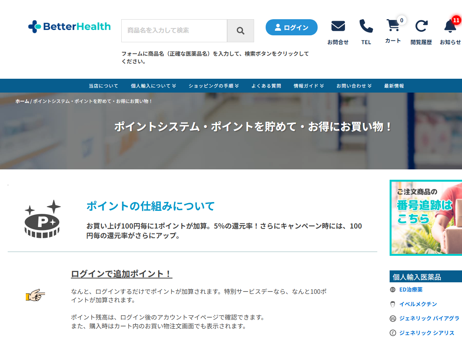Click the ジェネリック シアリス C icon

click(393, 333)
